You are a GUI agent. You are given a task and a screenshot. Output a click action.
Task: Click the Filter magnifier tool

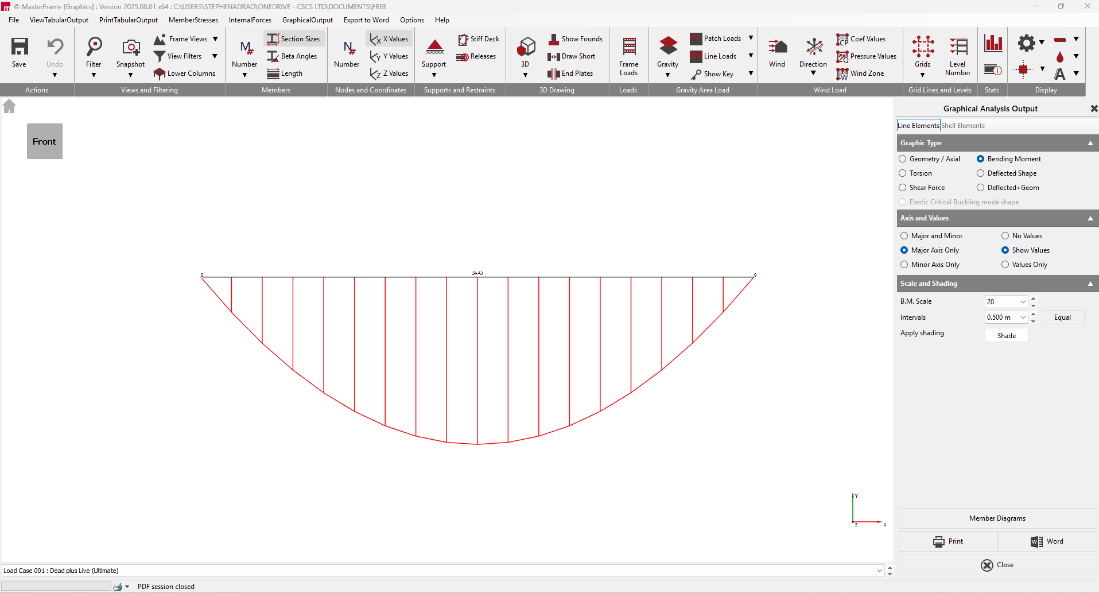tap(94, 53)
